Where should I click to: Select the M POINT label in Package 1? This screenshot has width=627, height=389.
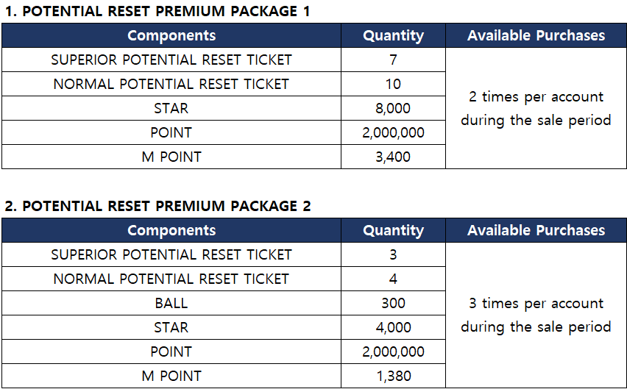(x=171, y=157)
